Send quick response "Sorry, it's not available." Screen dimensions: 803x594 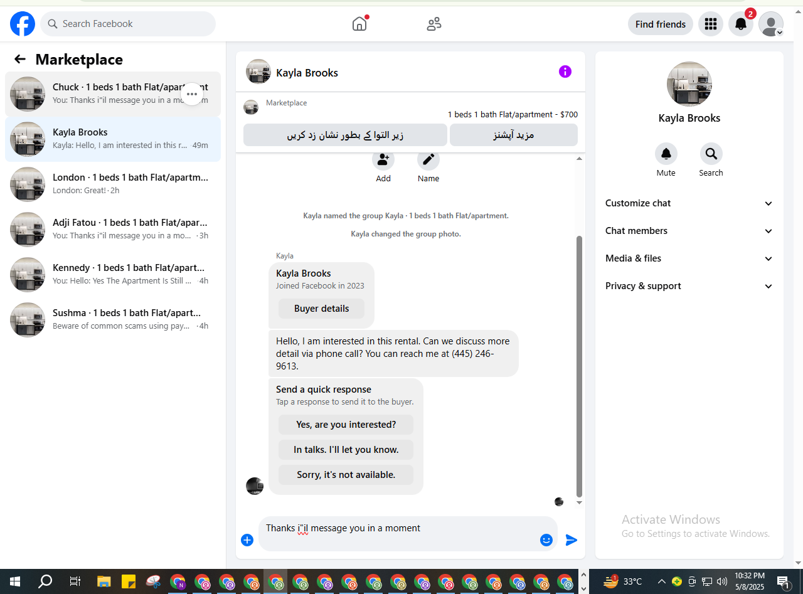pyautogui.click(x=346, y=475)
